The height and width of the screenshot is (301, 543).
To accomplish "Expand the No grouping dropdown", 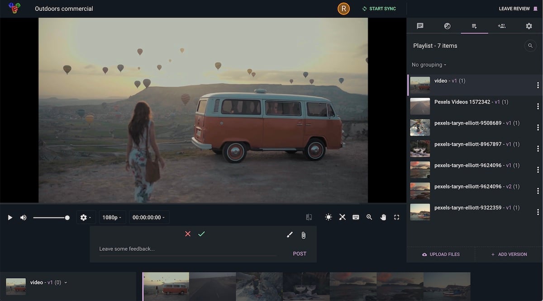I will tap(429, 65).
